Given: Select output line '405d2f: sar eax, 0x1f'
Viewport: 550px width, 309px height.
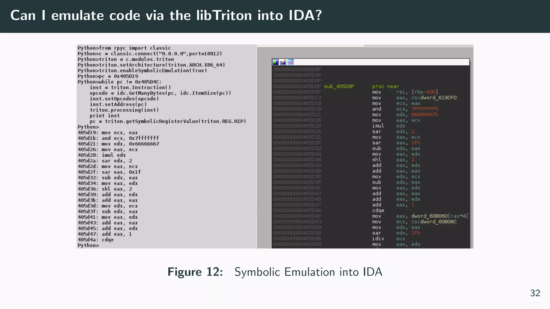Looking at the screenshot, I should pos(109,172).
